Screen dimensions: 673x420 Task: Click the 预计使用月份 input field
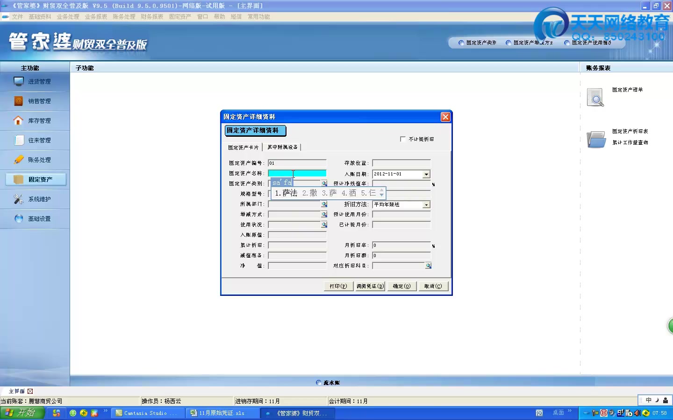(401, 215)
